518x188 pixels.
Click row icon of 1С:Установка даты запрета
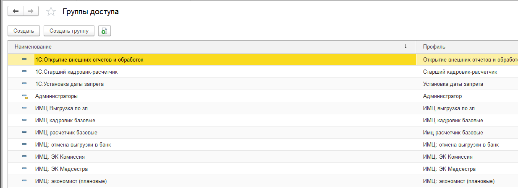[x=24, y=84]
